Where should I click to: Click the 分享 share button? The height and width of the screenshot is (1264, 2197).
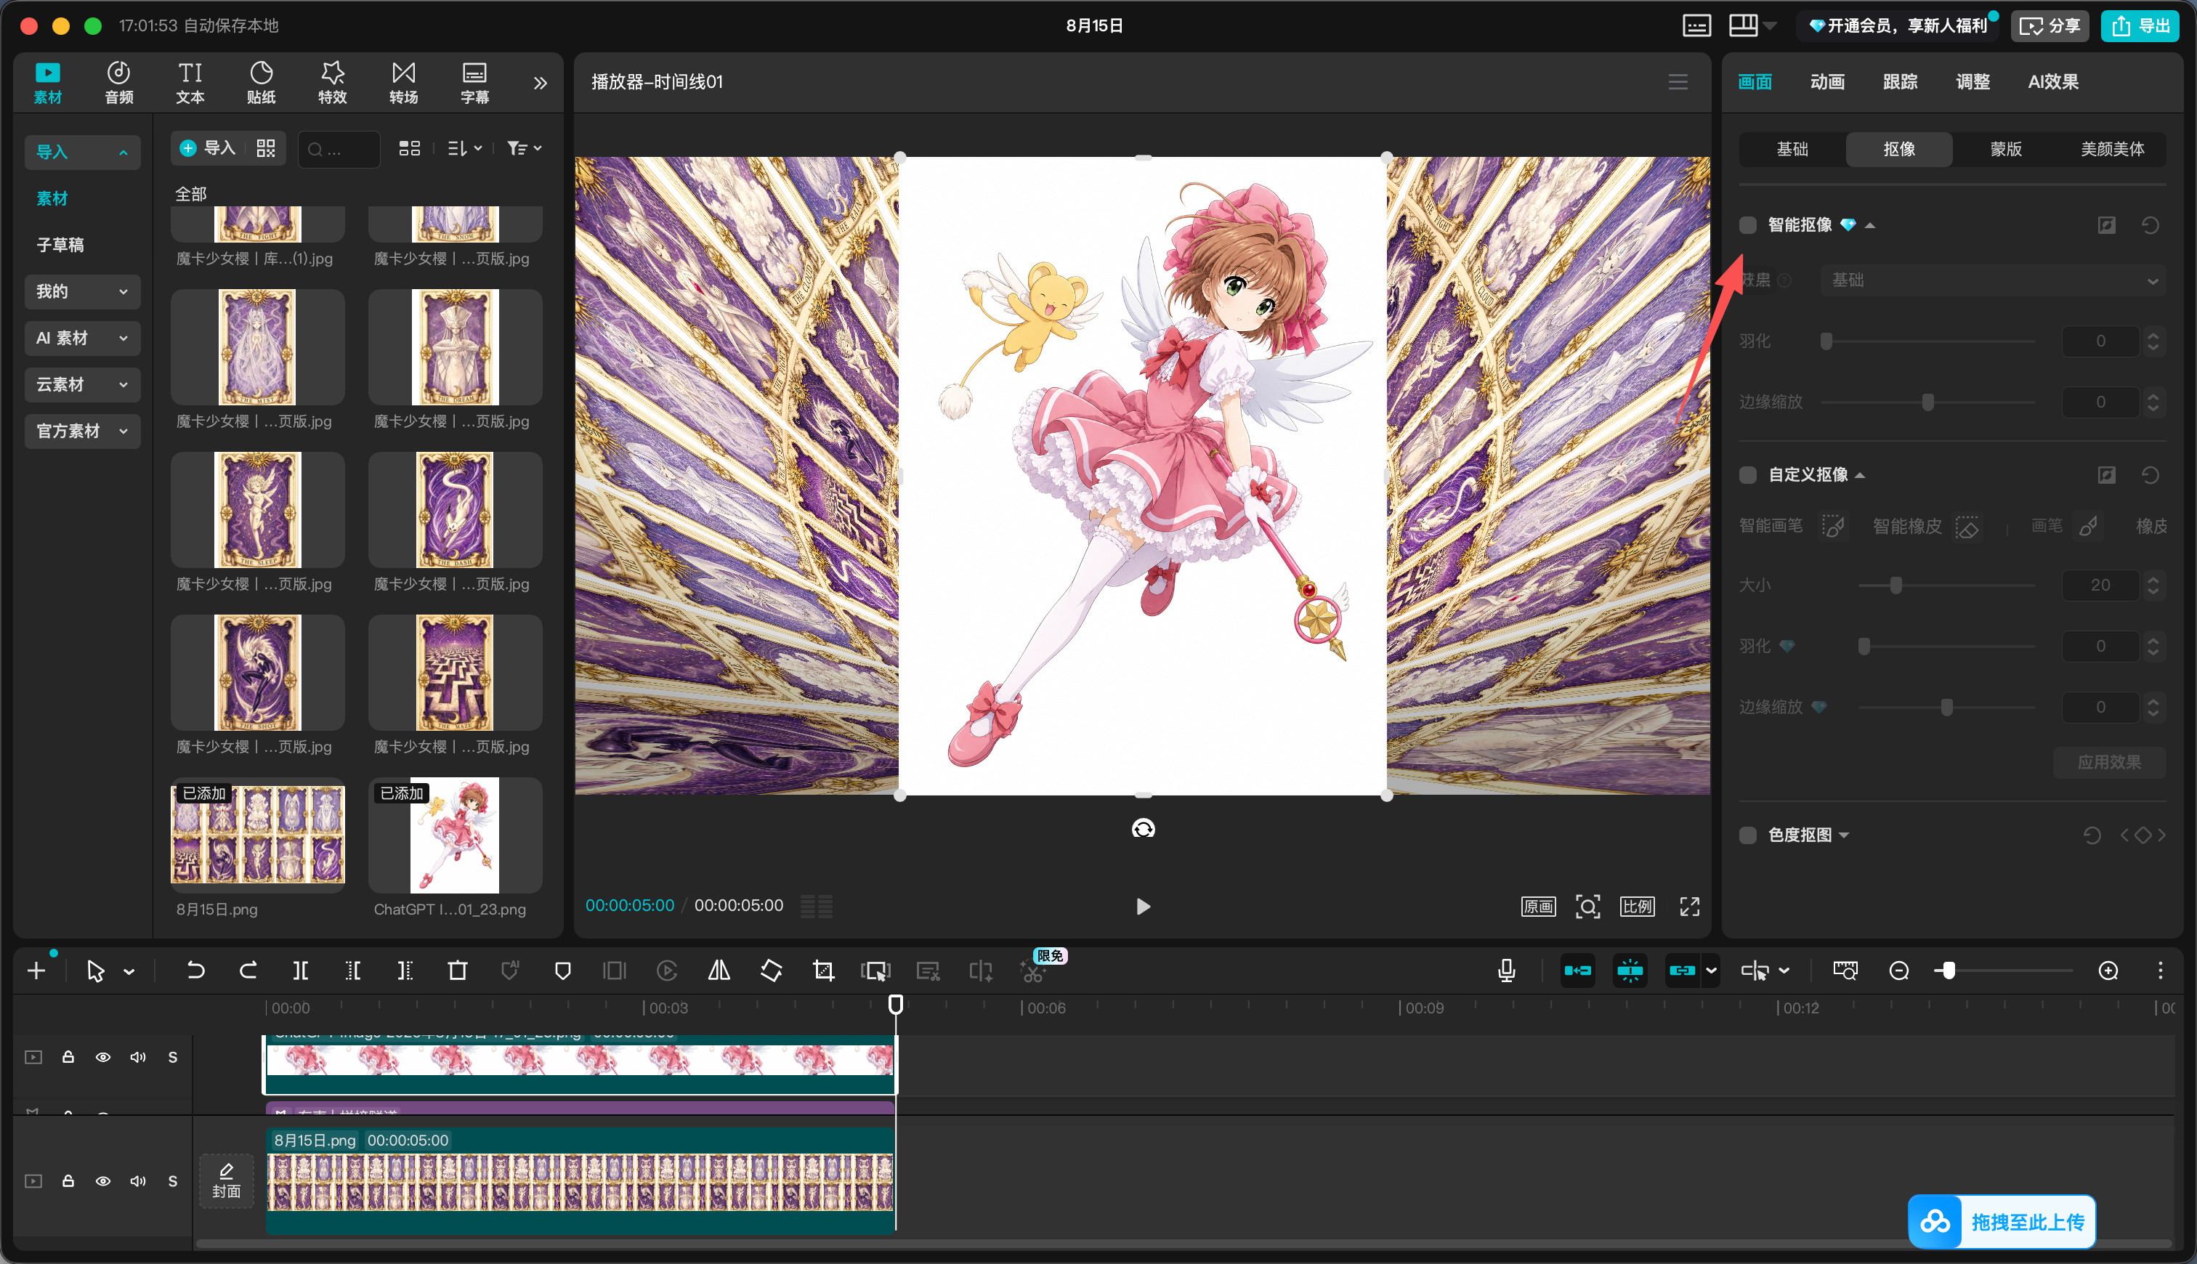2049,25
